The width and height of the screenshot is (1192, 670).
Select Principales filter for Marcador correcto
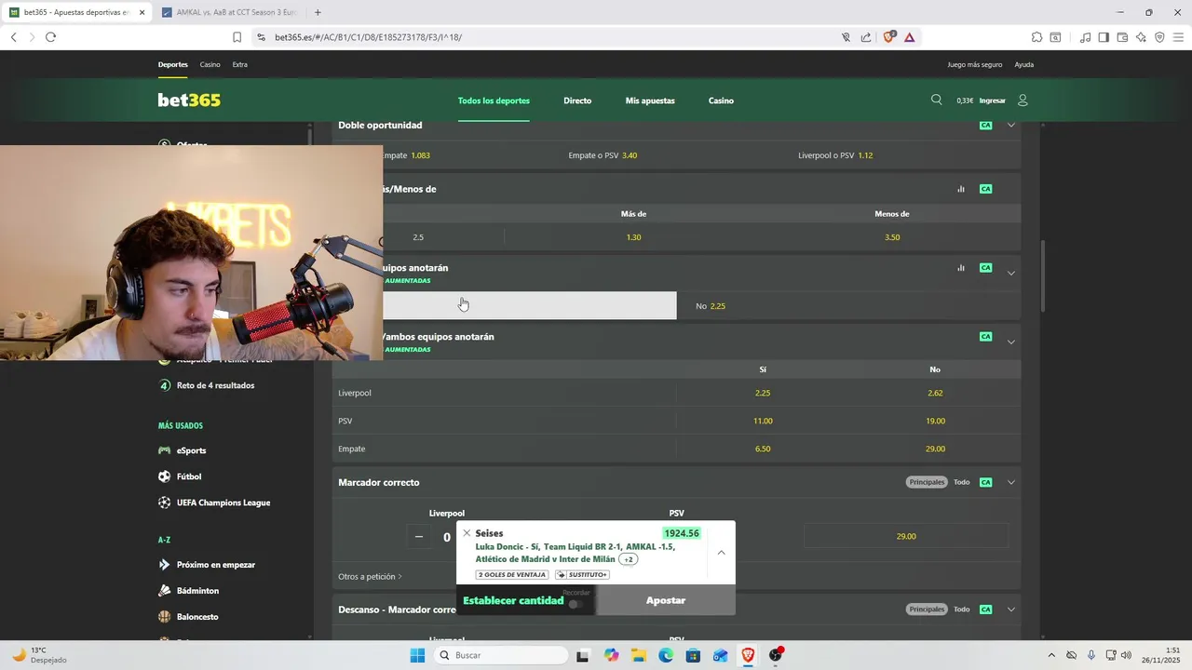(x=927, y=482)
